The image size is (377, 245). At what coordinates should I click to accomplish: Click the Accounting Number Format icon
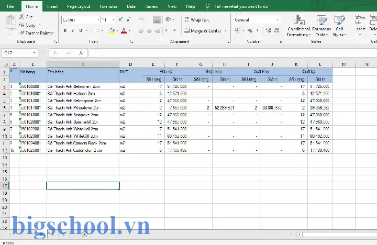tap(238, 30)
